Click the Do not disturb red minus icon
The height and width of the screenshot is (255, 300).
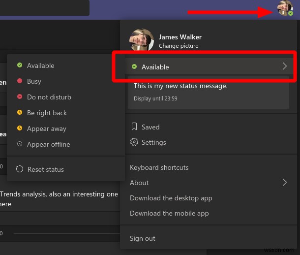pyautogui.click(x=20, y=96)
